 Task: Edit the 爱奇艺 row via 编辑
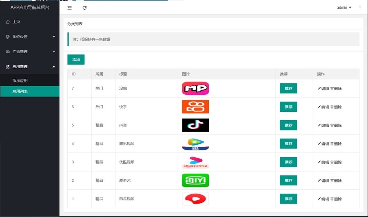(x=323, y=180)
